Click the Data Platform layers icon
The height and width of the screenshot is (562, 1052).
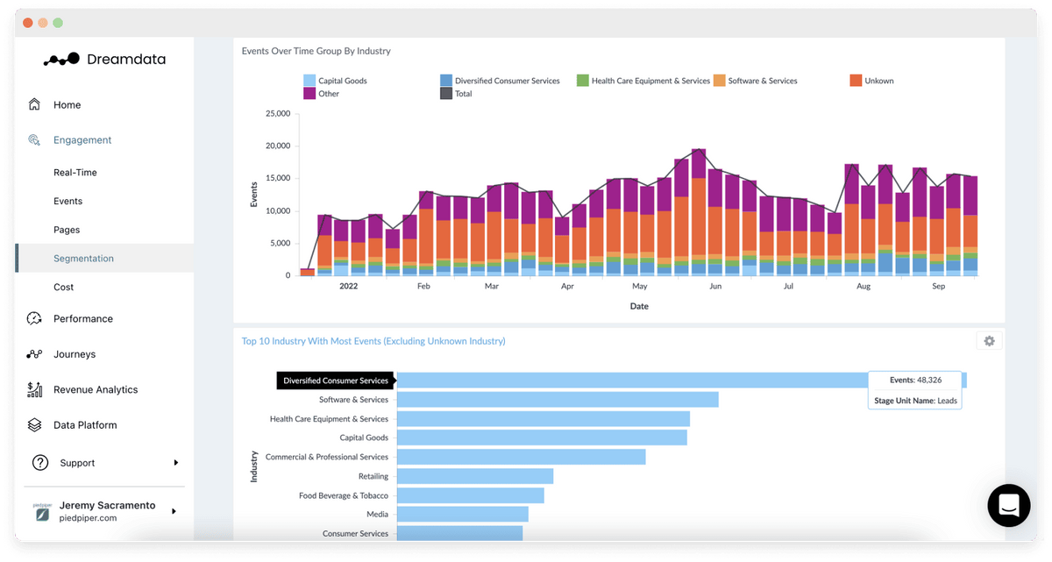(x=34, y=425)
